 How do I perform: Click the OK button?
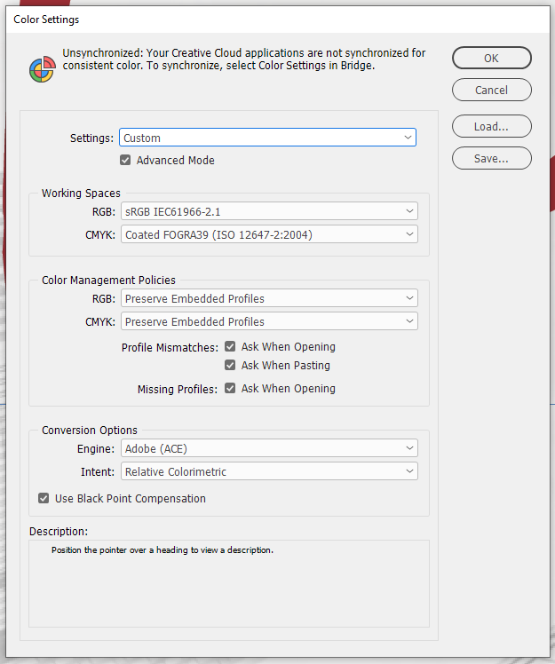(x=491, y=58)
